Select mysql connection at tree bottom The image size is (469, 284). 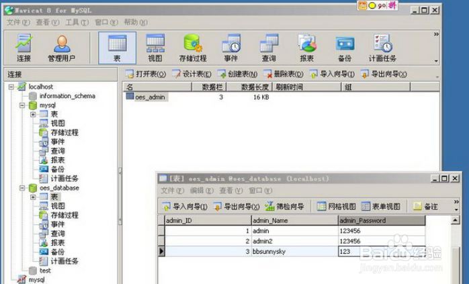tap(36, 280)
